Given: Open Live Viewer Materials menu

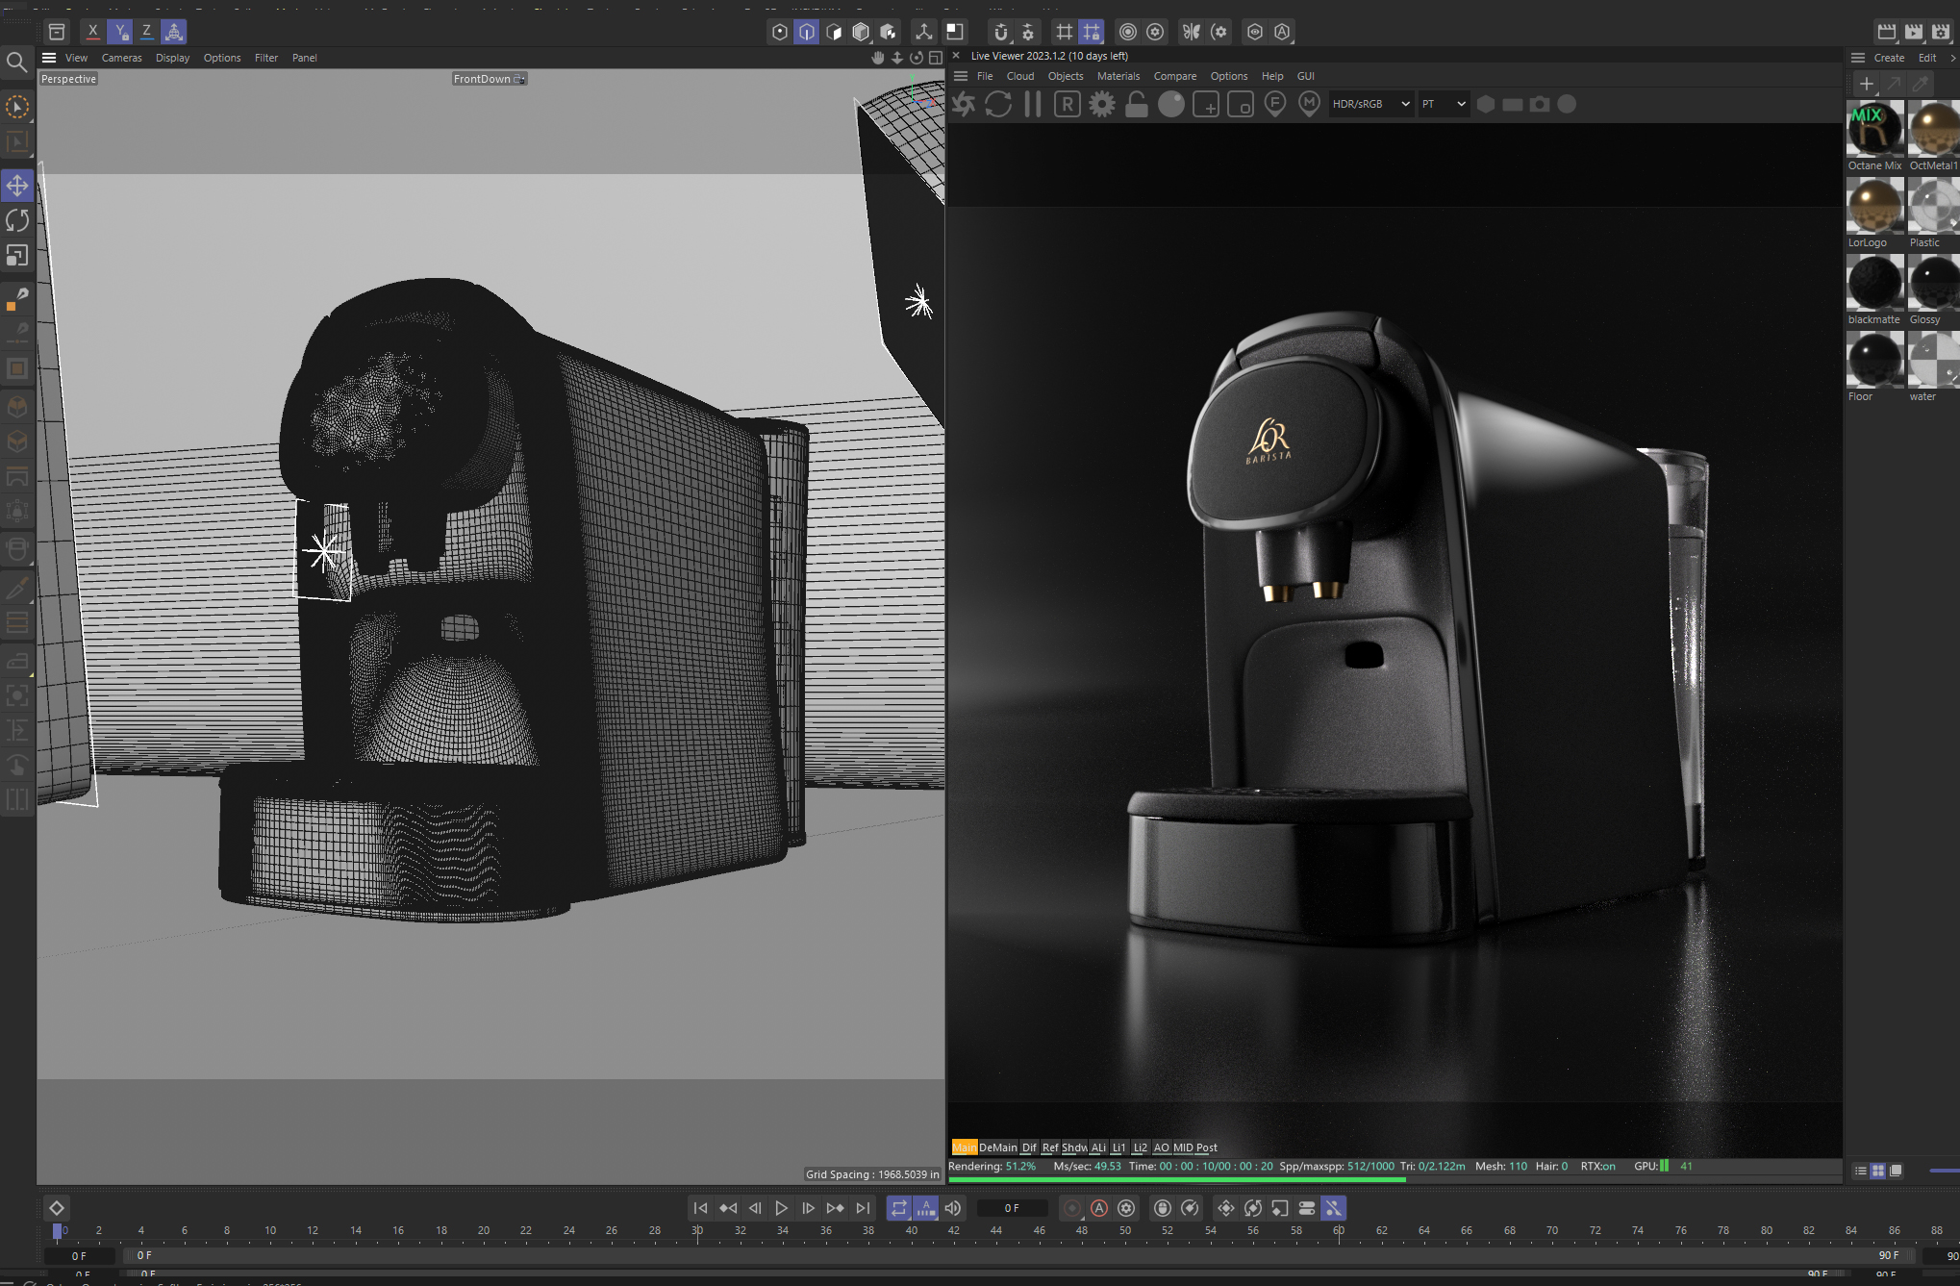Looking at the screenshot, I should click(x=1118, y=76).
